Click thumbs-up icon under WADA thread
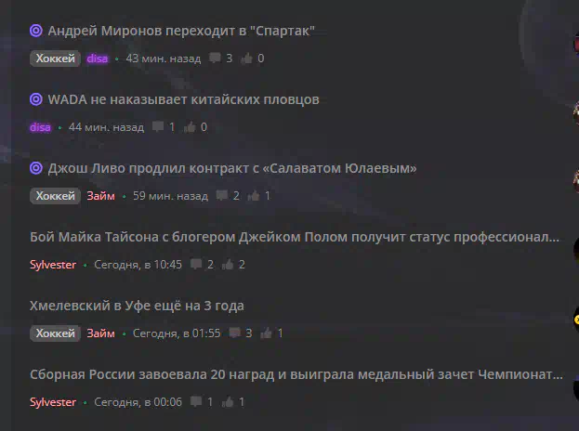The image size is (579, 431). [190, 127]
